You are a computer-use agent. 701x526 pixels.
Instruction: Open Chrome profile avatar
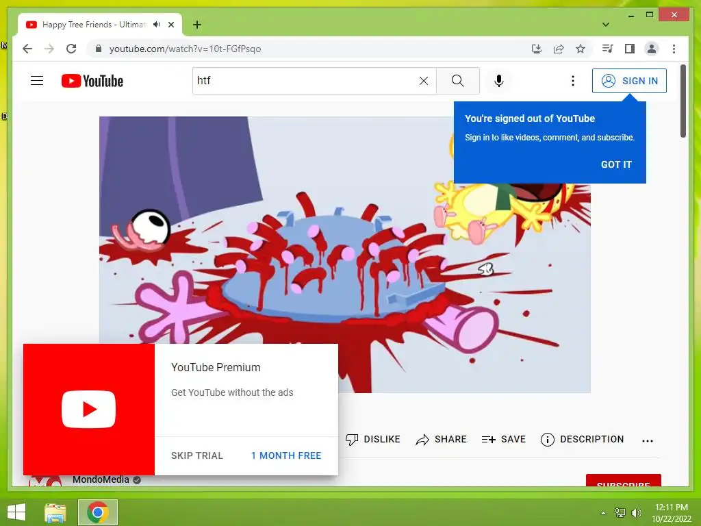pos(652,49)
